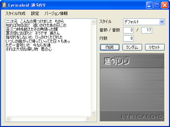Click lyric line starting 二次元
Viewport: 170px width, 127px height.
coord(35,21)
